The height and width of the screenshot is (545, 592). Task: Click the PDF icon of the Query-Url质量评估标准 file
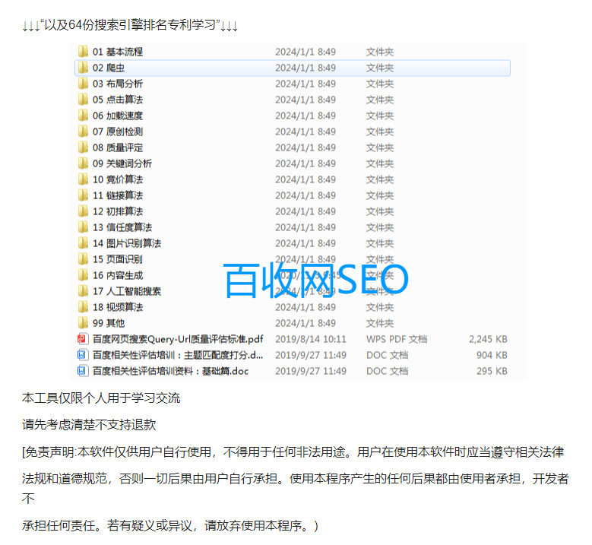click(83, 339)
